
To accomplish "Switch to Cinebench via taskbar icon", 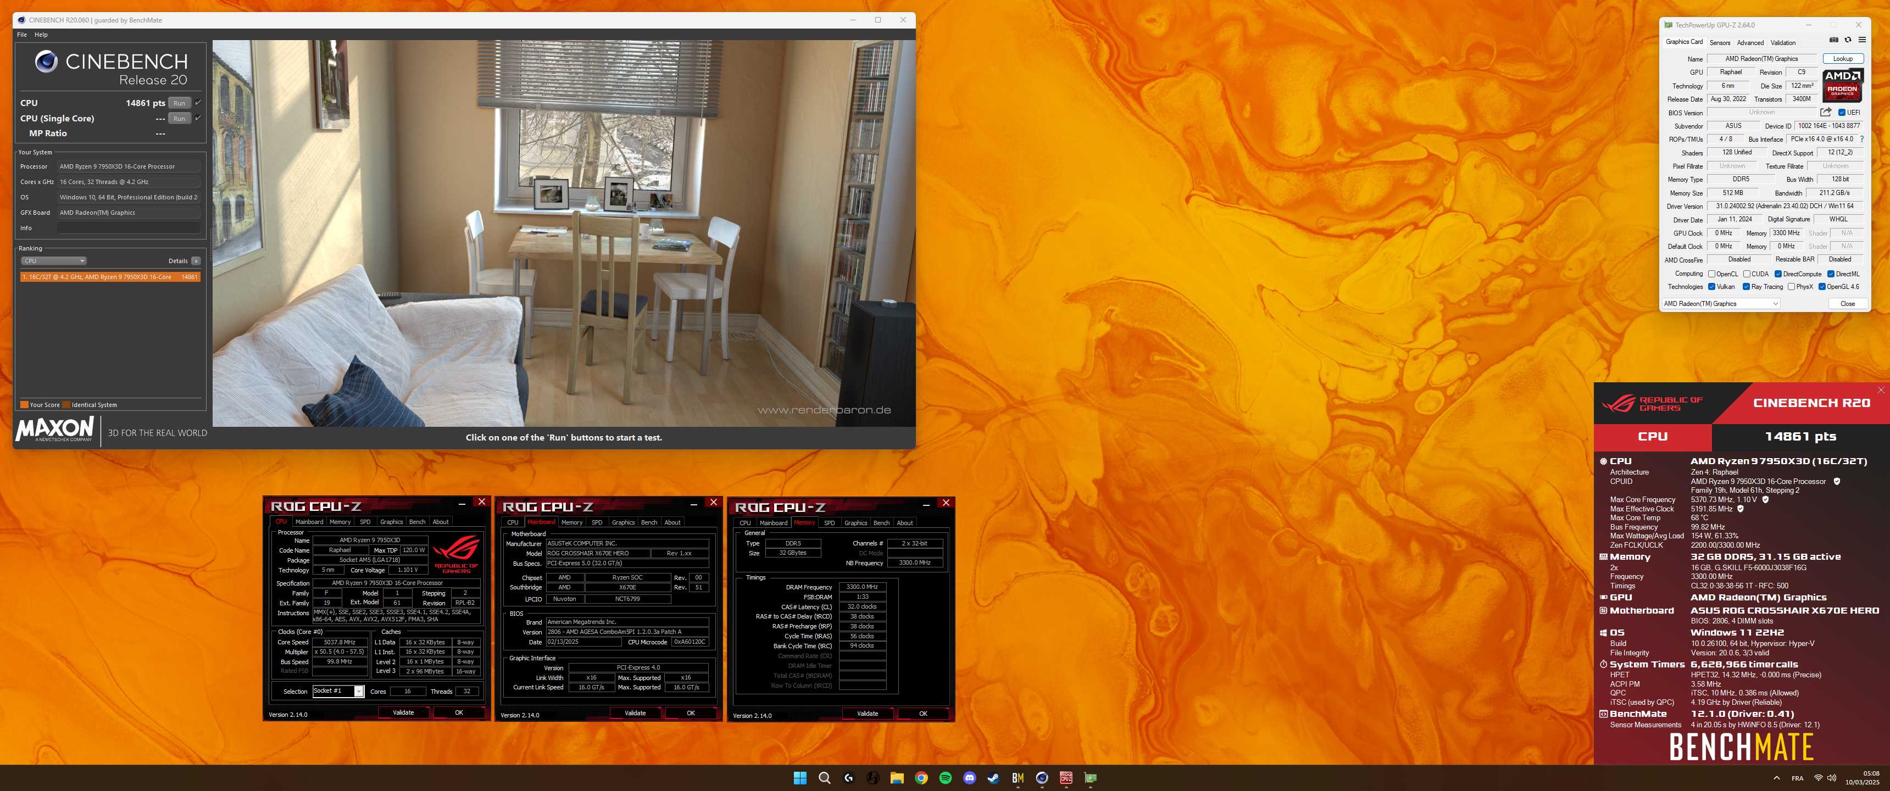I will pyautogui.click(x=1042, y=778).
